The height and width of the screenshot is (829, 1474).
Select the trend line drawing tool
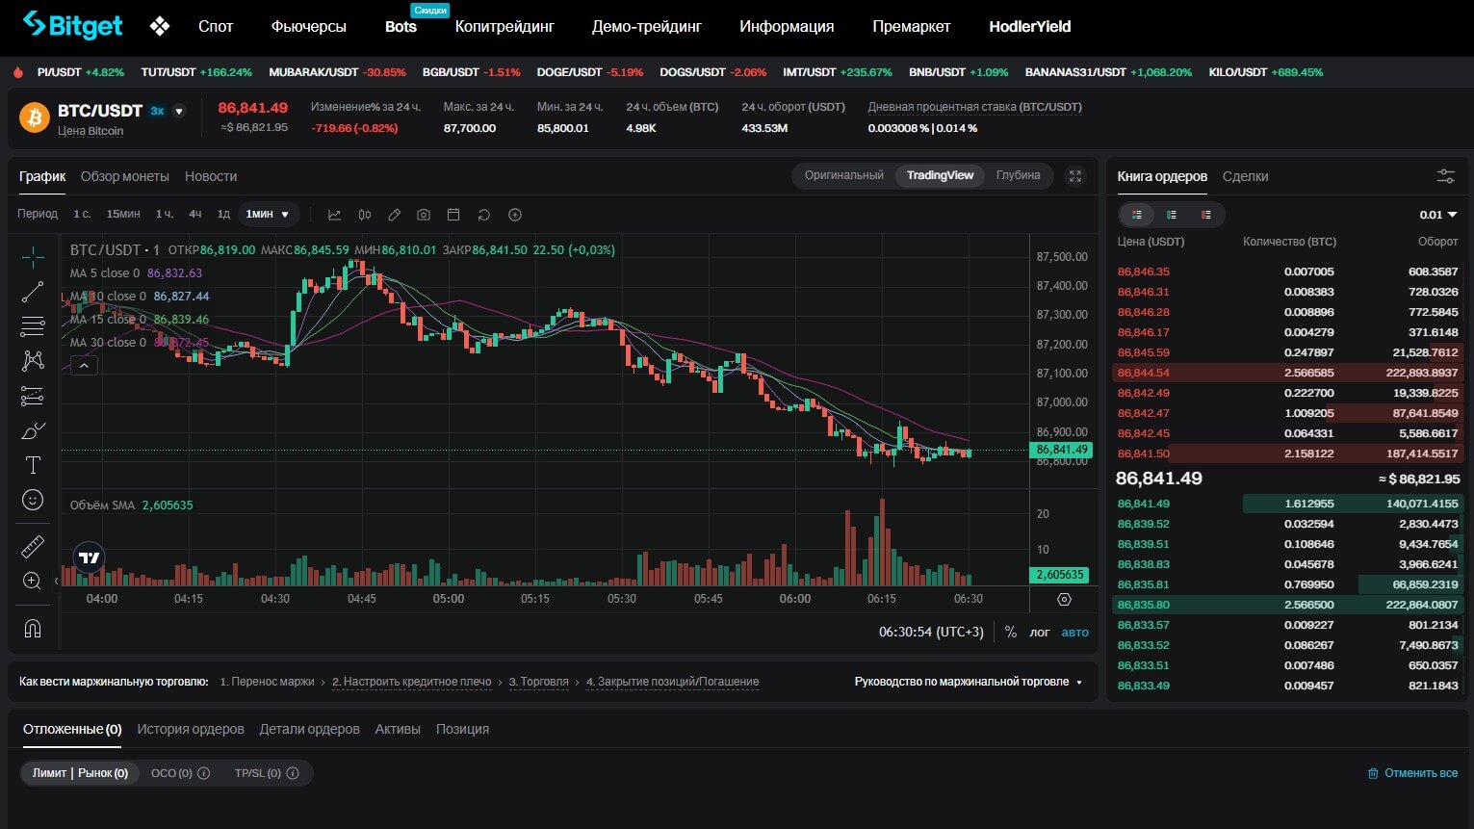coord(33,292)
